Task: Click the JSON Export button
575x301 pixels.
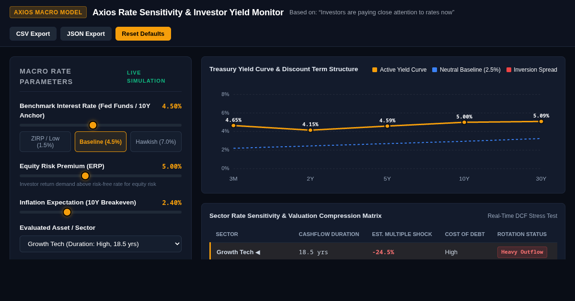Action: [x=86, y=34]
